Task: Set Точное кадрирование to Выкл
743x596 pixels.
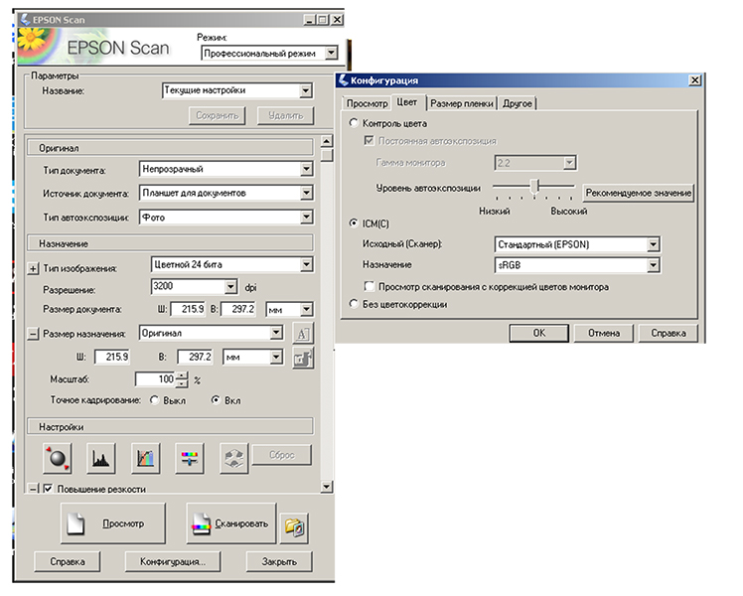Action: 155,400
